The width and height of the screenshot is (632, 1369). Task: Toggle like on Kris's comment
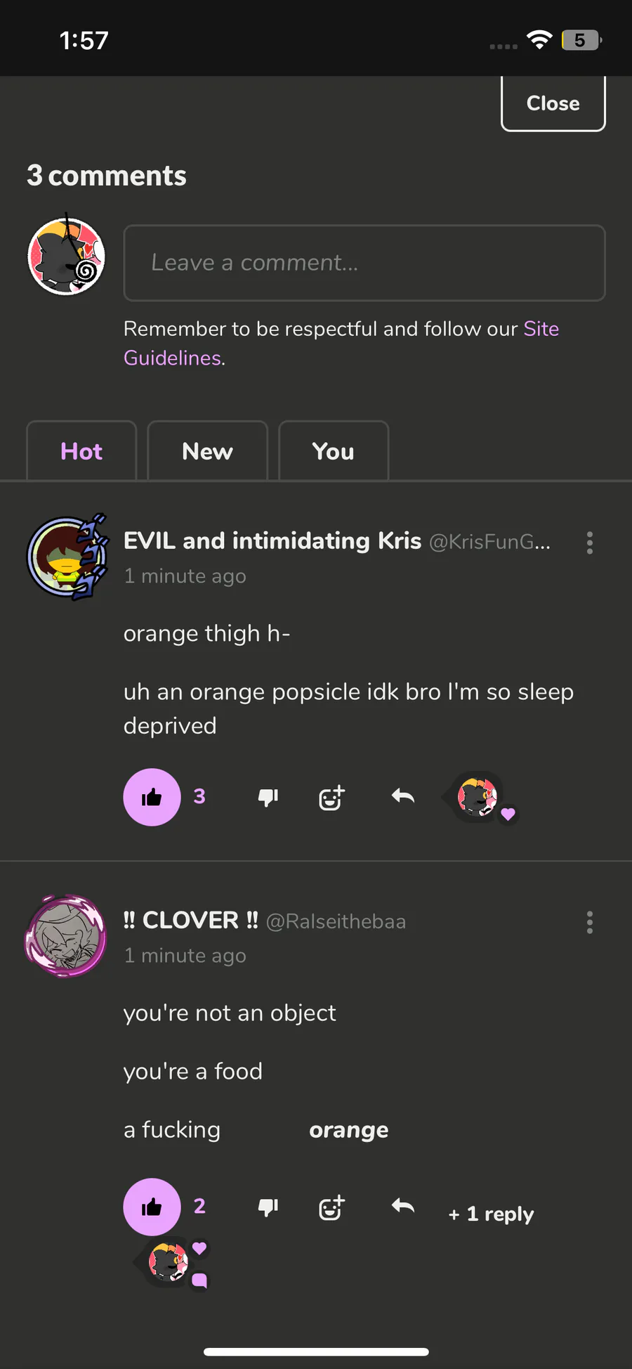tap(152, 797)
